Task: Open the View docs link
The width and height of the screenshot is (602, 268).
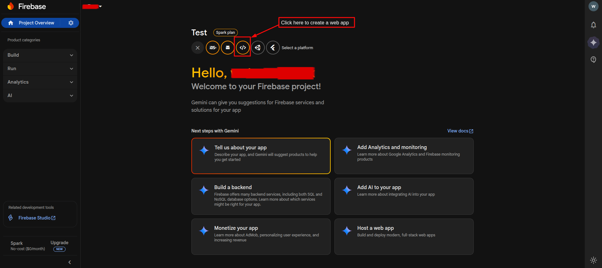Action: tap(460, 131)
